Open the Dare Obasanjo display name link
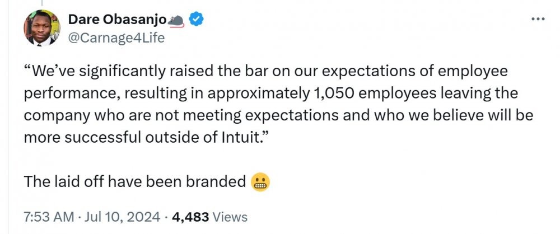The width and height of the screenshot is (560, 234). [x=117, y=20]
